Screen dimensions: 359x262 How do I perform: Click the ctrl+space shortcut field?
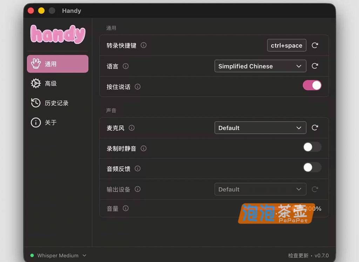[286, 45]
